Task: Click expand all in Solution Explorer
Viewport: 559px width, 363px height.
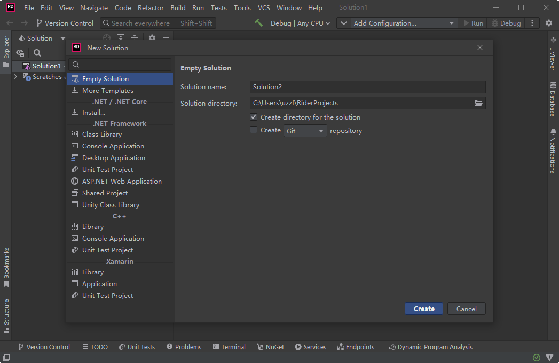Action: pos(121,38)
